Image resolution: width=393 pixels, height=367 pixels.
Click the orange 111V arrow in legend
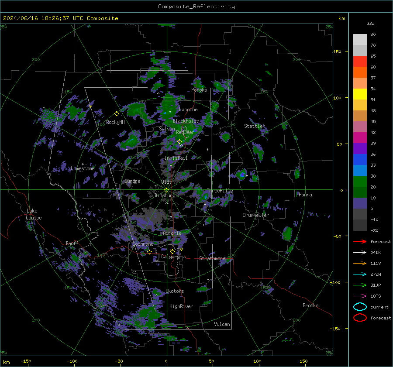360,263
